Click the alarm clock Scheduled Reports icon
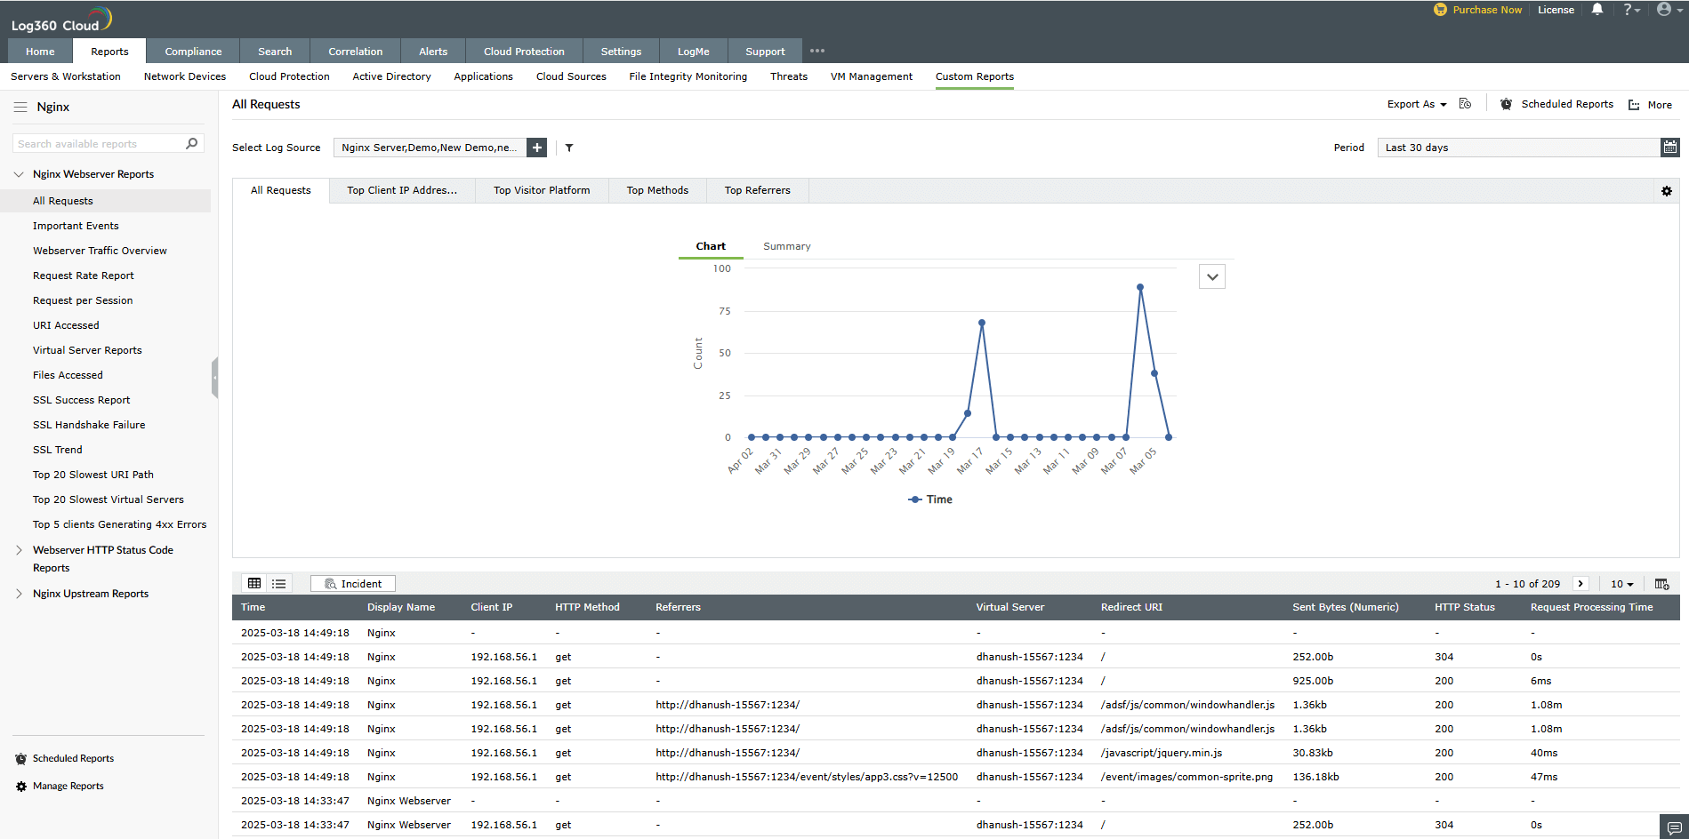Viewport: 1689px width, 839px height. coord(1506,104)
